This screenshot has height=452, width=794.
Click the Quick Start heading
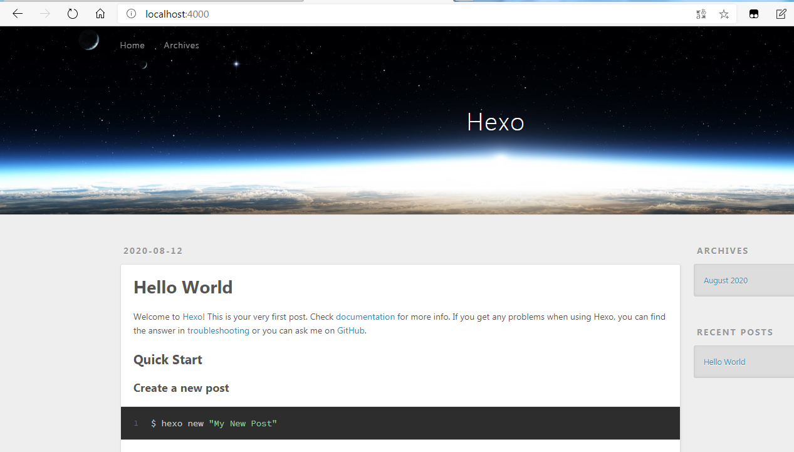(x=168, y=360)
